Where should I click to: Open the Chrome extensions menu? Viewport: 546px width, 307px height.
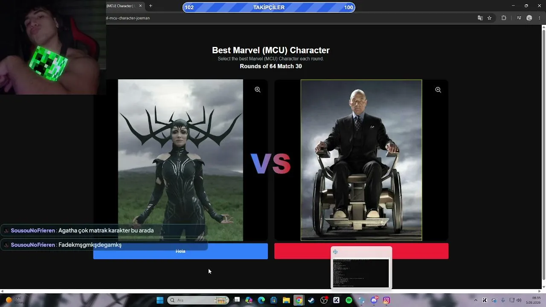[504, 18]
